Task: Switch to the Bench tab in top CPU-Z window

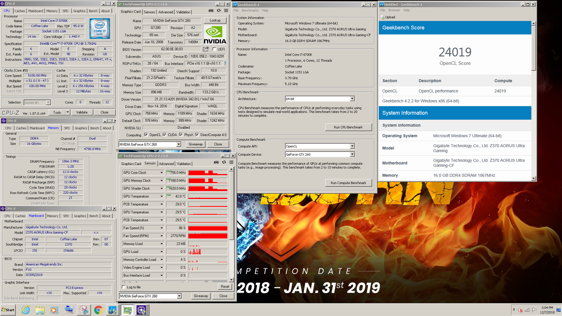Action: [x=93, y=11]
